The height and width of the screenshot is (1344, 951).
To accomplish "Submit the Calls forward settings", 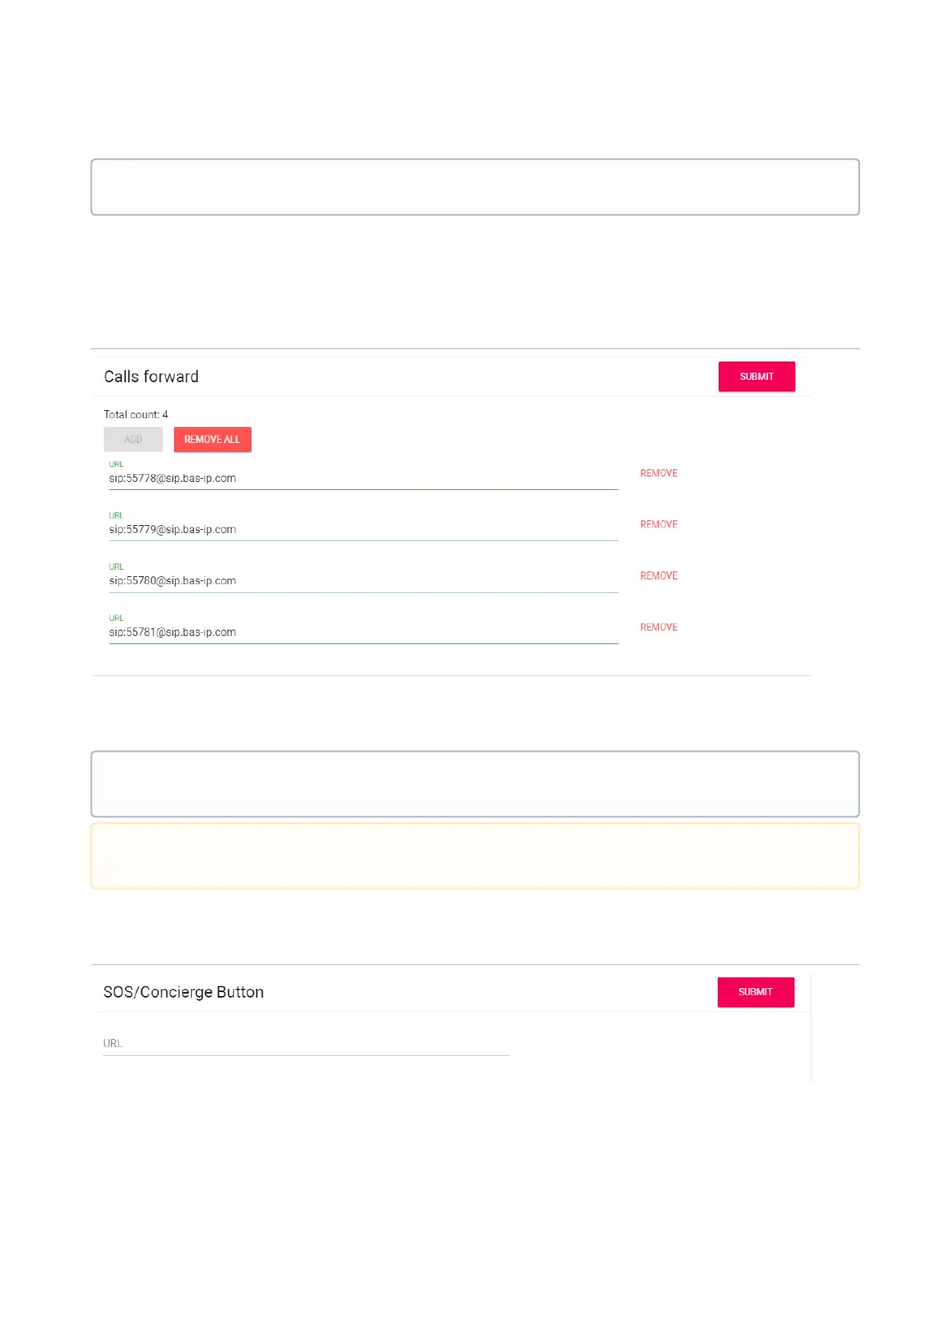I will coord(756,377).
